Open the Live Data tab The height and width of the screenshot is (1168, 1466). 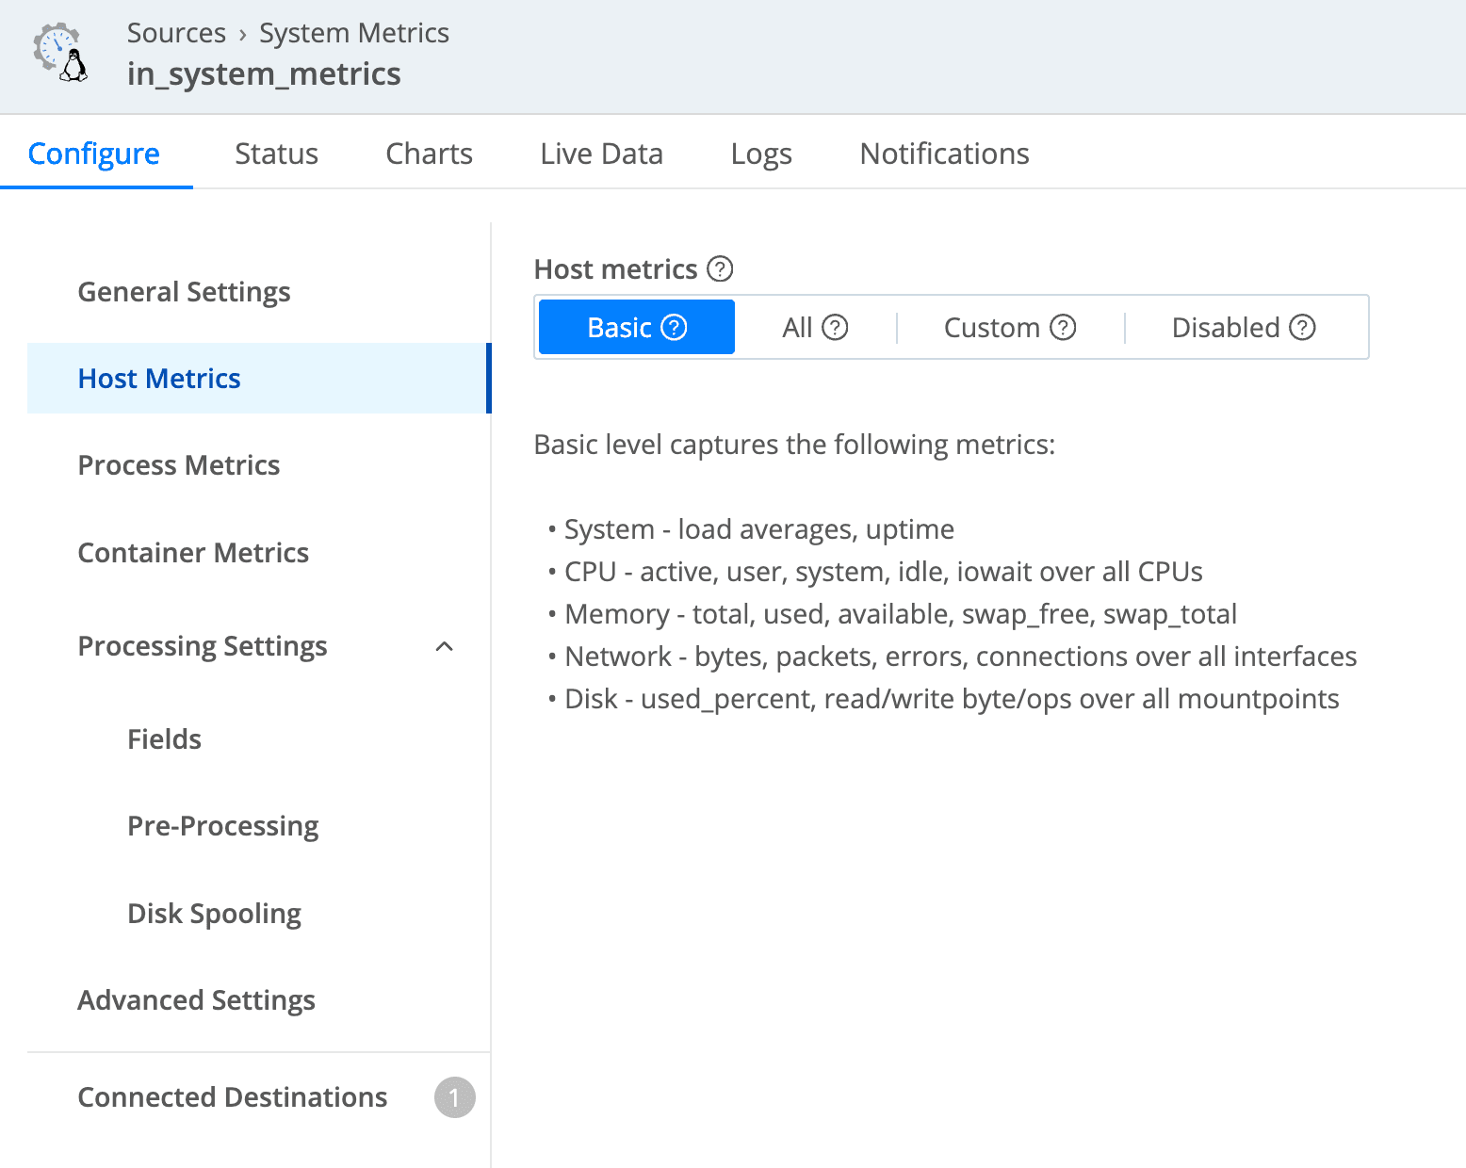pyautogui.click(x=601, y=154)
